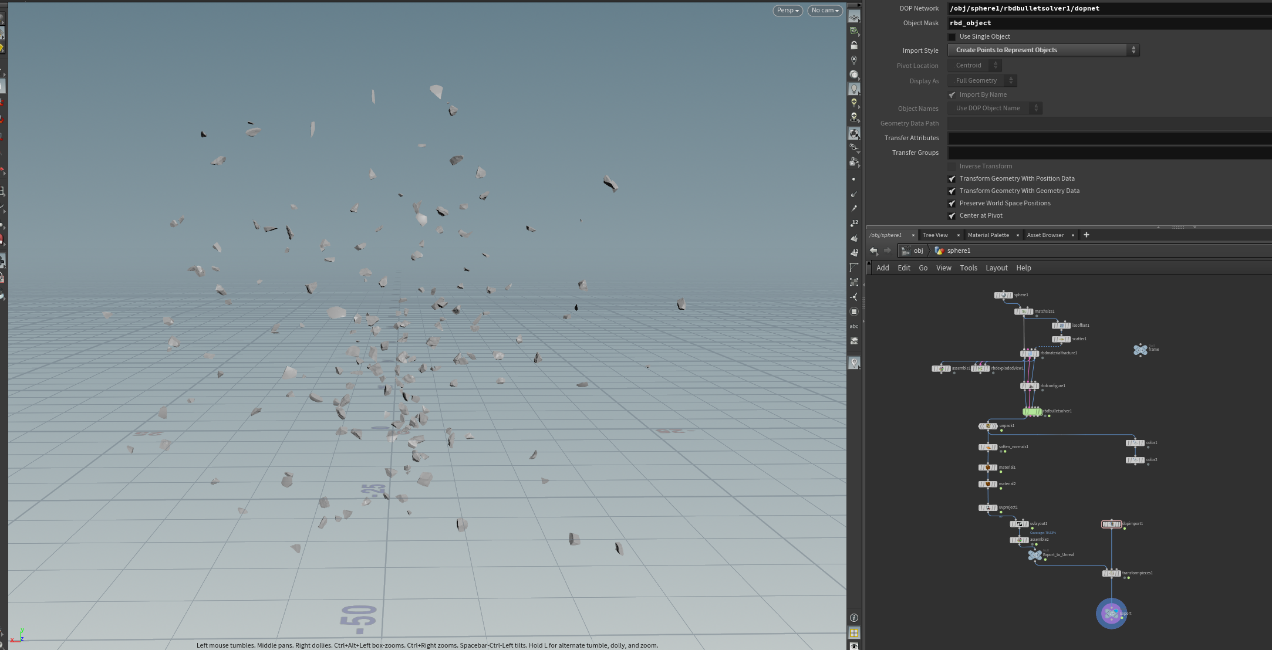
Task: Open the Persp viewport menu
Action: [x=787, y=11]
